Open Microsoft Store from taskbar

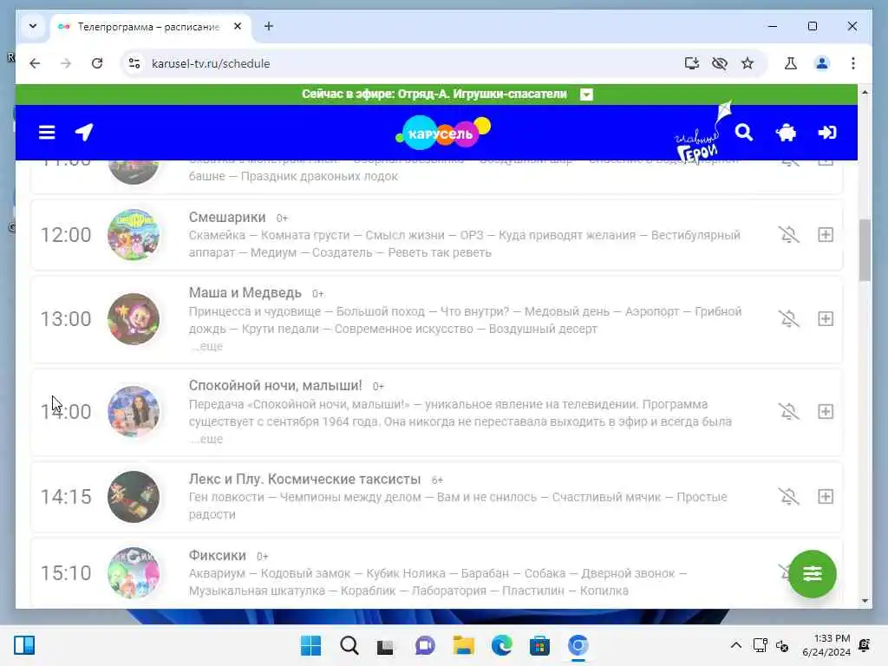pyautogui.click(x=539, y=645)
